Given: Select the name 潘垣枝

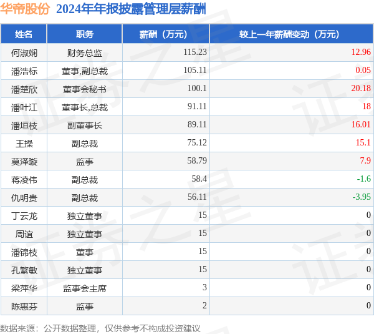Looking at the screenshot, I should tap(24, 125).
